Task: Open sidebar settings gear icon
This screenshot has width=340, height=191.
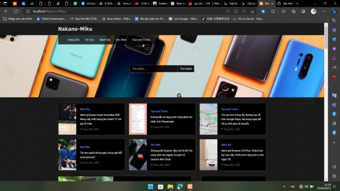Action: tap(334, 176)
